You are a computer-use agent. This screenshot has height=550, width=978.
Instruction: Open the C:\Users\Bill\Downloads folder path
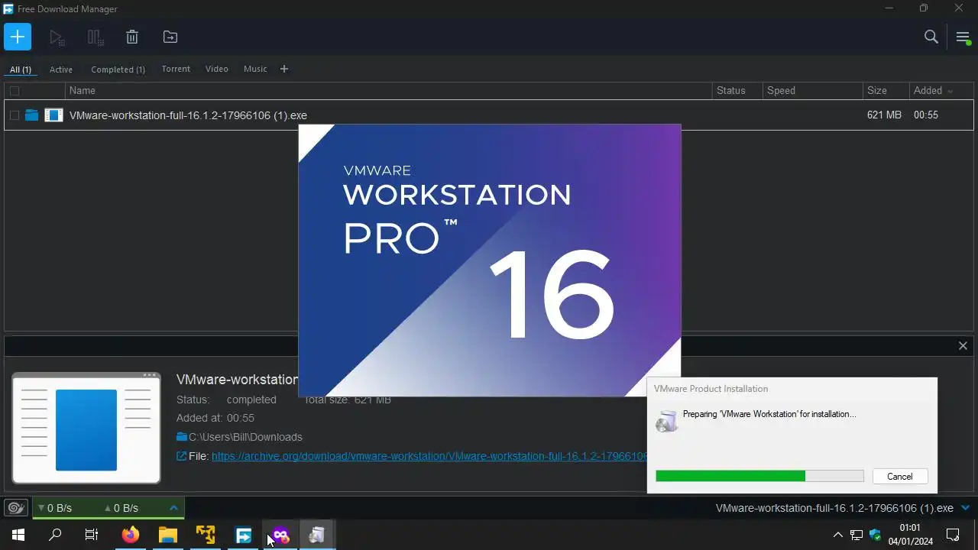point(245,437)
